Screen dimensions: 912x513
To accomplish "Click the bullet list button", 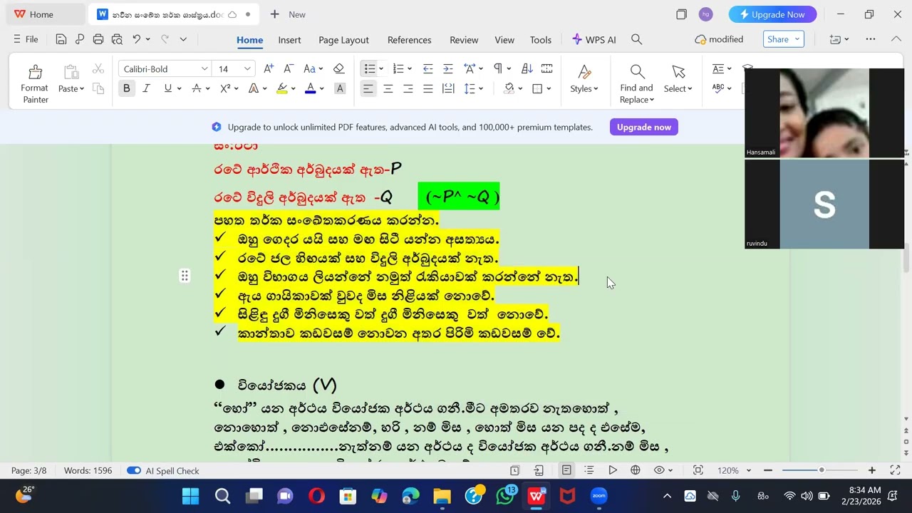I will point(369,68).
